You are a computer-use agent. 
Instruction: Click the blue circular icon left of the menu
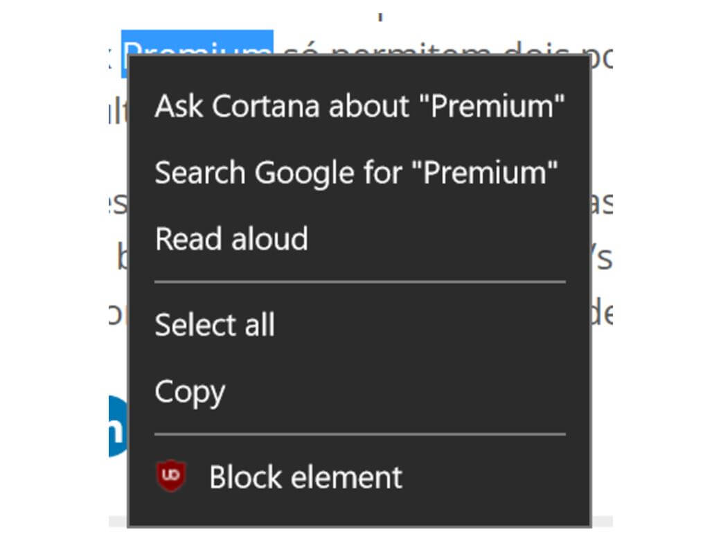118,427
